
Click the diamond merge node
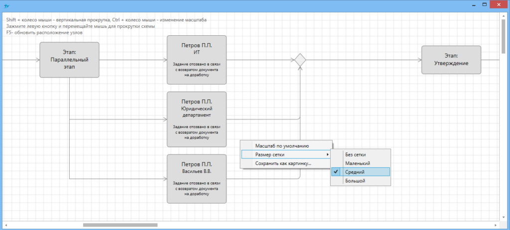pyautogui.click(x=299, y=60)
